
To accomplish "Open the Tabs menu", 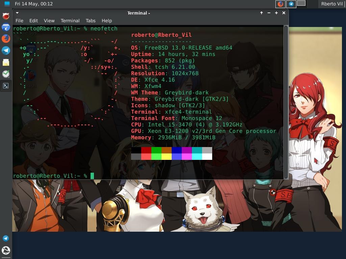I will (91, 21).
